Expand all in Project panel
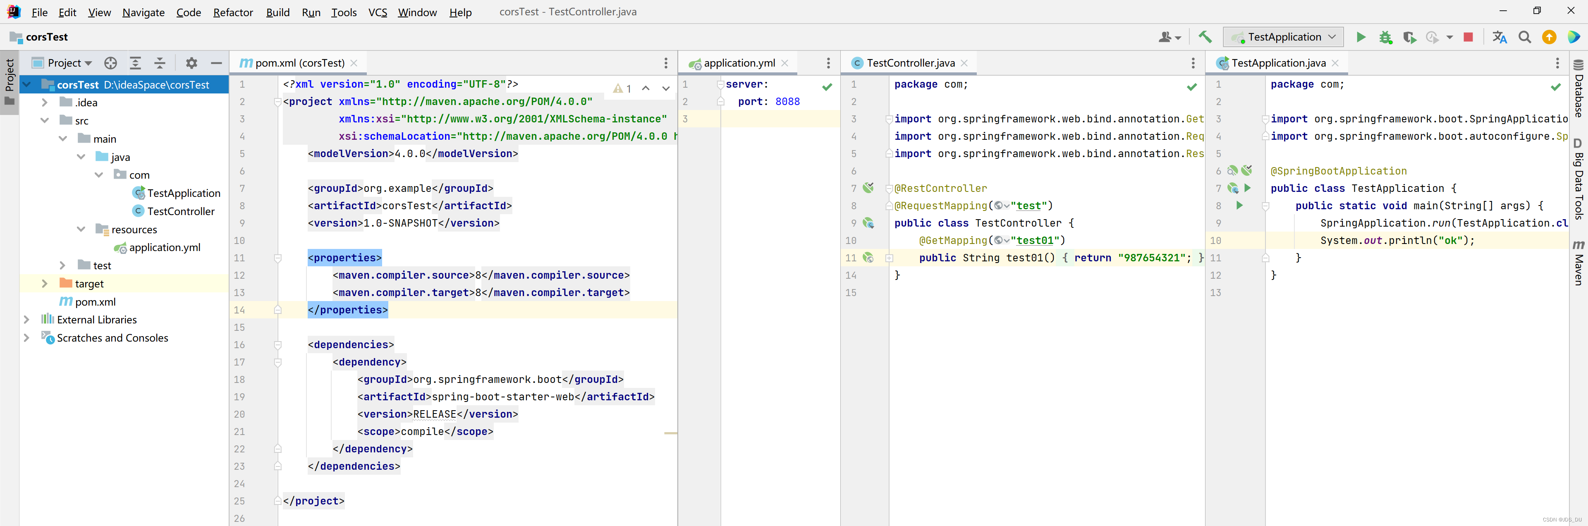1588x526 pixels. coord(135,63)
